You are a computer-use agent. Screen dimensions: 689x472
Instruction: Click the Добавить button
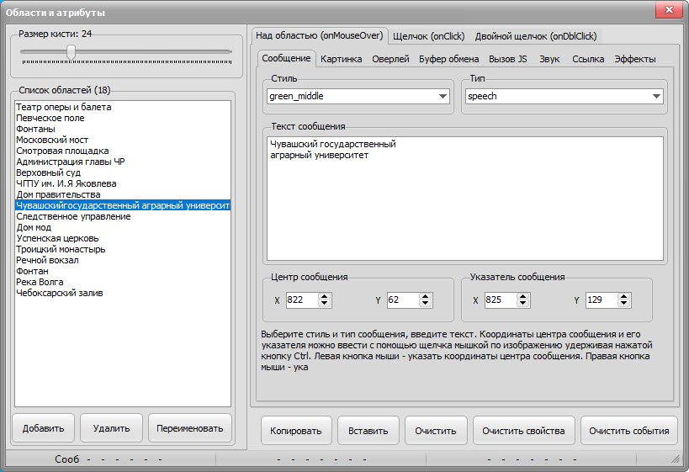click(44, 428)
